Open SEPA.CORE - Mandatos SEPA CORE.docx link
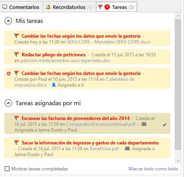184x177 pixels. coord(109,42)
